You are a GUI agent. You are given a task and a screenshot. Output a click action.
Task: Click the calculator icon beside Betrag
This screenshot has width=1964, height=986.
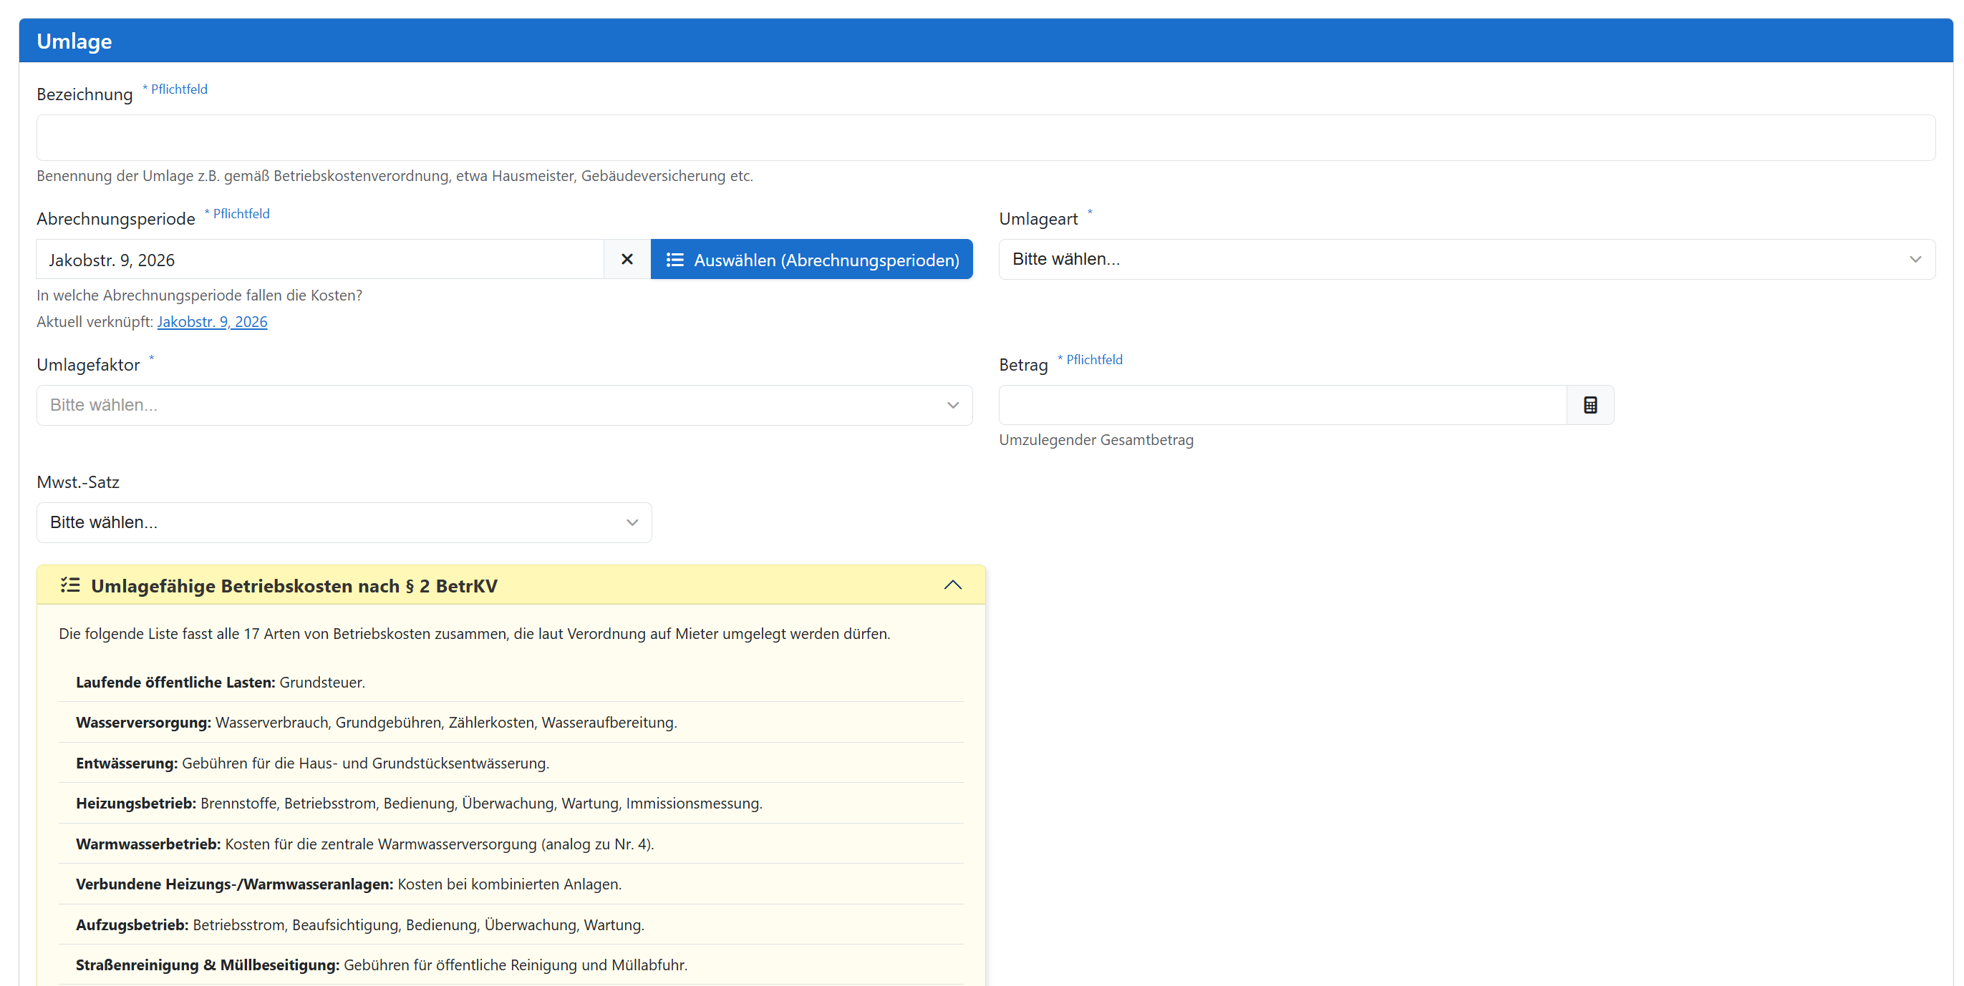pyautogui.click(x=1590, y=404)
